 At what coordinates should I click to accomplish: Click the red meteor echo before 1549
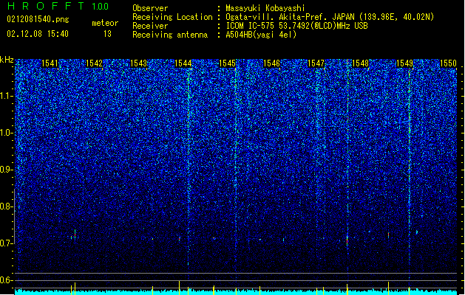click(x=389, y=235)
